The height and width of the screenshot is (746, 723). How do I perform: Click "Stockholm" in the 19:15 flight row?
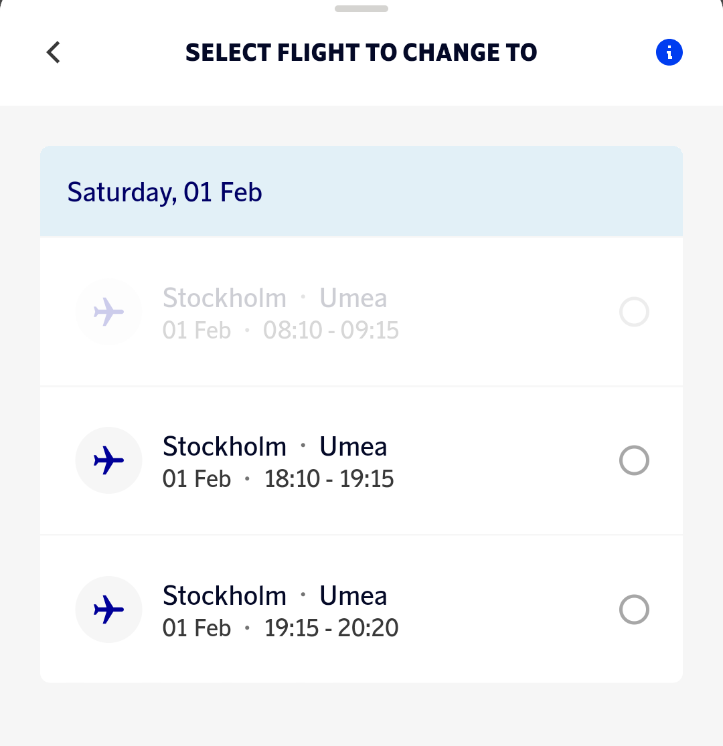tap(224, 595)
